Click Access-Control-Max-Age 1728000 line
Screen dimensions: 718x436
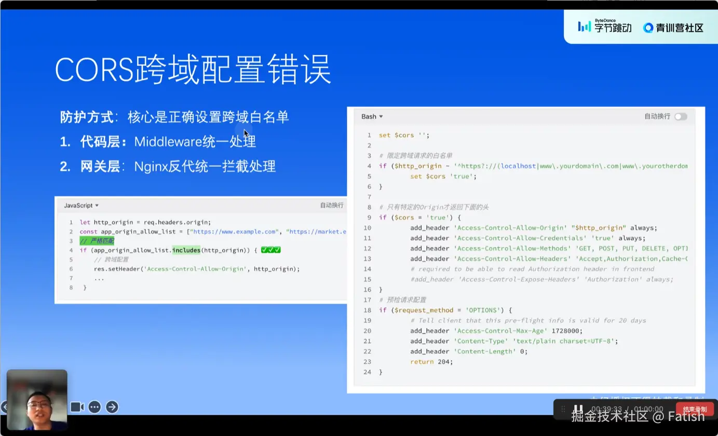pyautogui.click(x=496, y=331)
